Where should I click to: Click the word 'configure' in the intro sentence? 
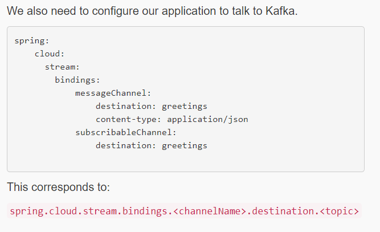click(115, 11)
